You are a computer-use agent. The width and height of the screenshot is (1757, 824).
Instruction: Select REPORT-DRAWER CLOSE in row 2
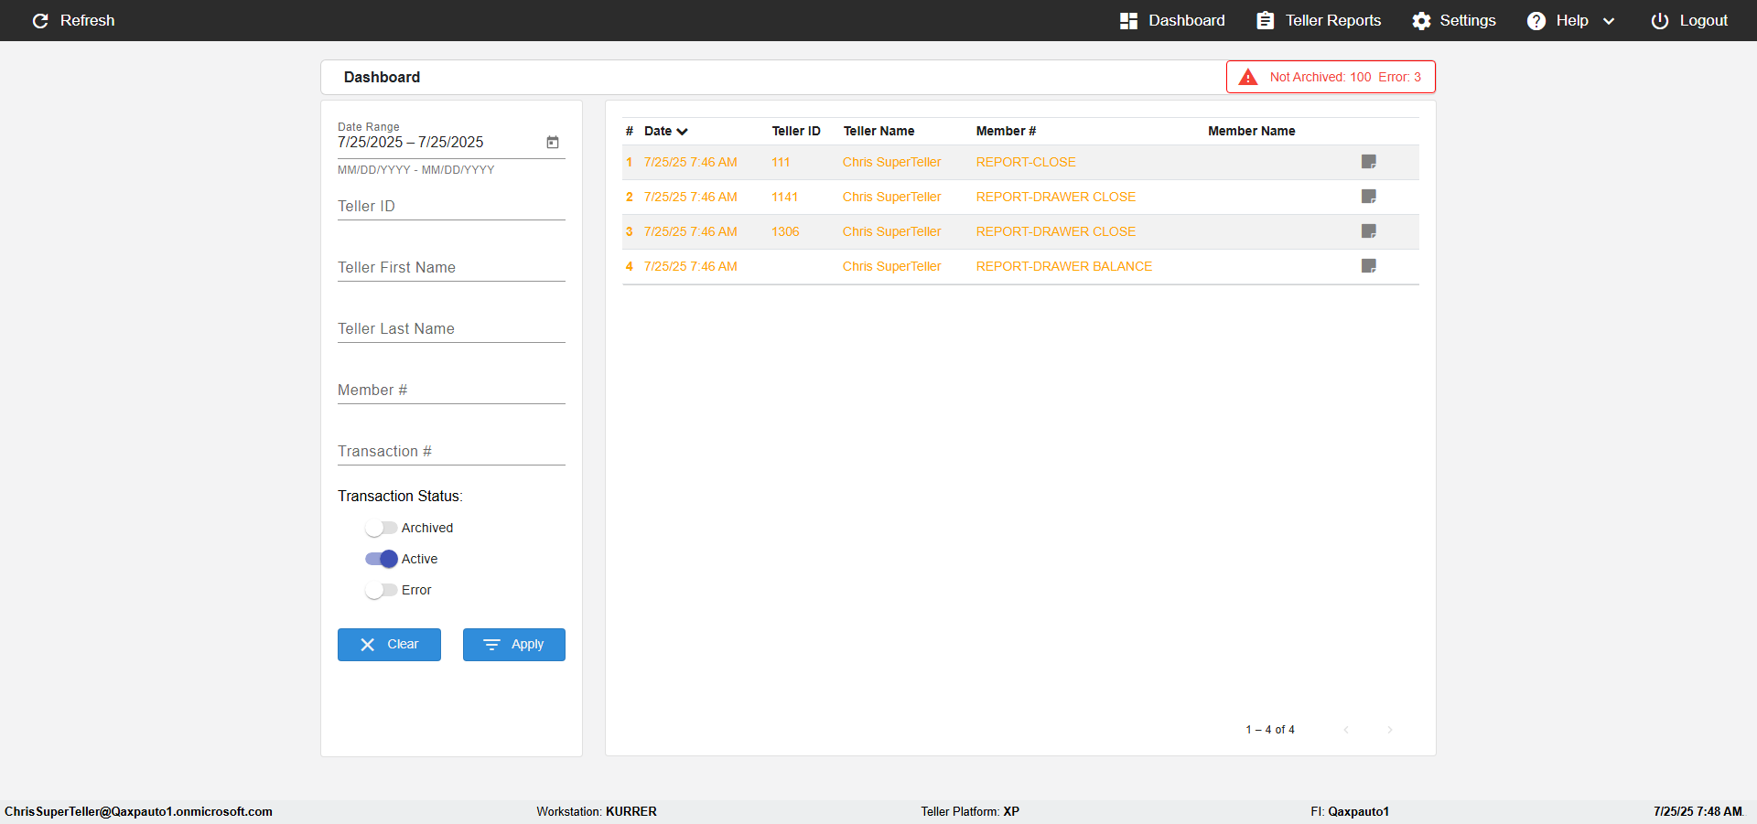pyautogui.click(x=1056, y=197)
